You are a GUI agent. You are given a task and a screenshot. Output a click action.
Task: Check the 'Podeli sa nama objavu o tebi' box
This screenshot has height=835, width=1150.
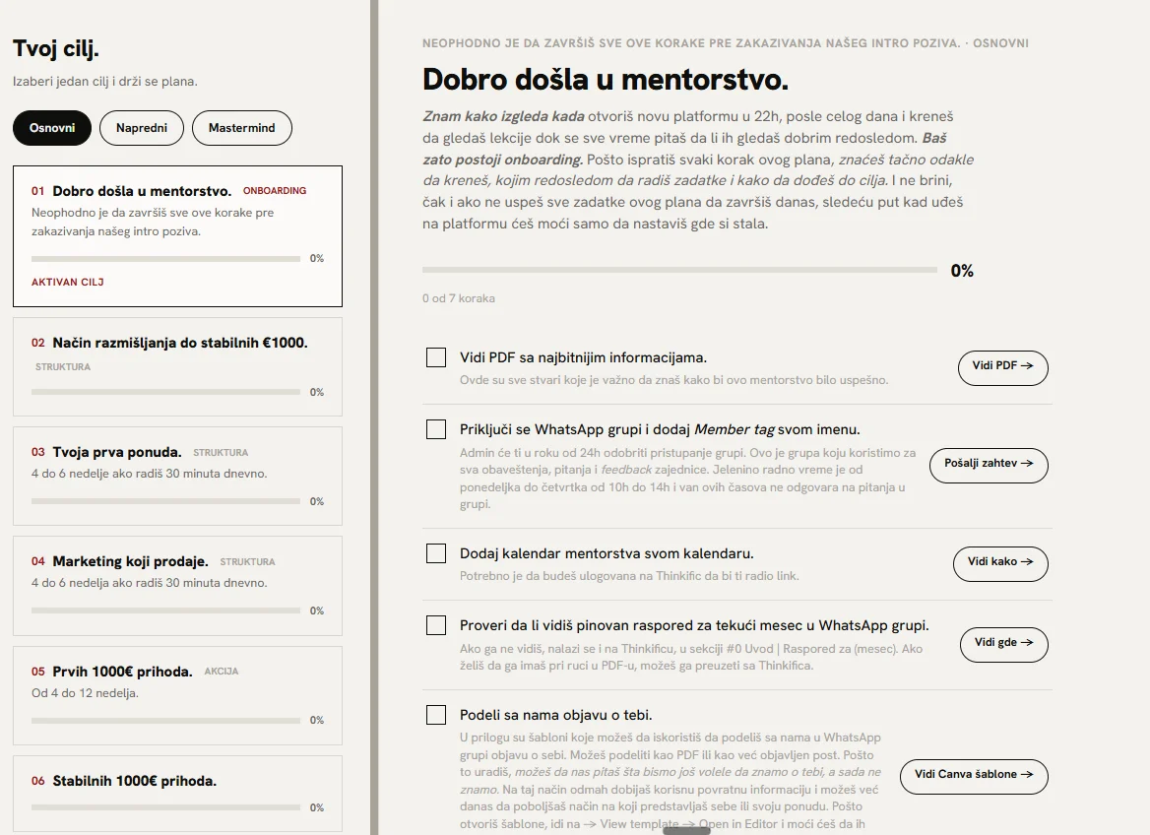(x=436, y=715)
